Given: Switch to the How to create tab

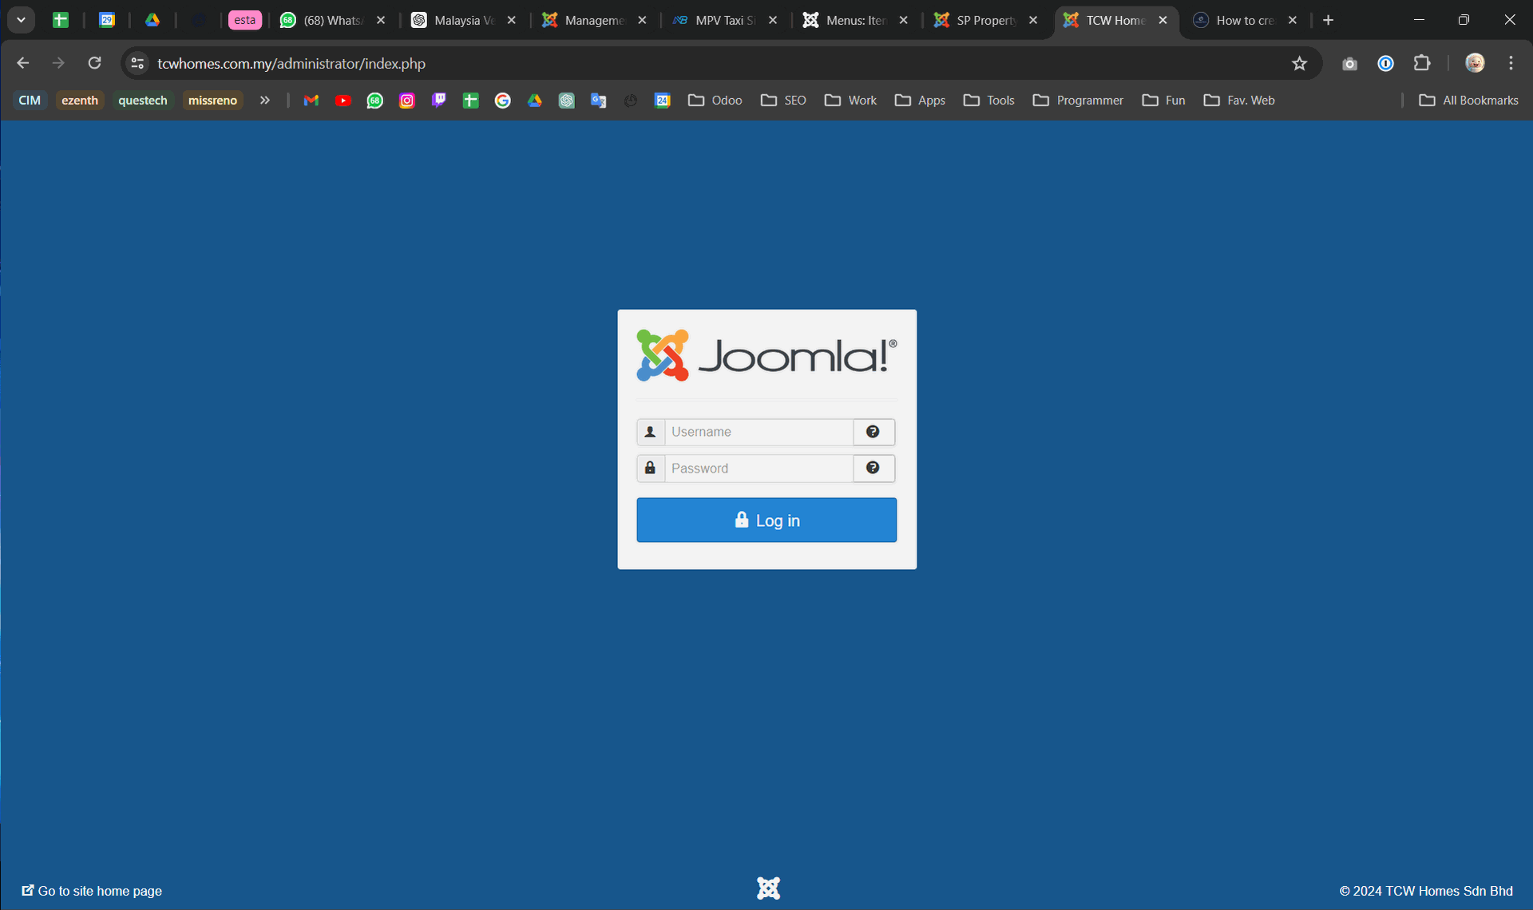Looking at the screenshot, I should click(x=1245, y=20).
